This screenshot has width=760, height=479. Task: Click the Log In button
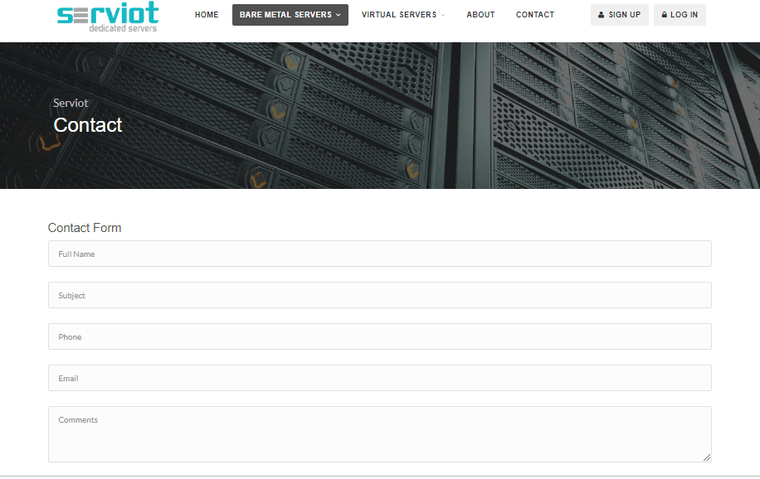(x=680, y=15)
